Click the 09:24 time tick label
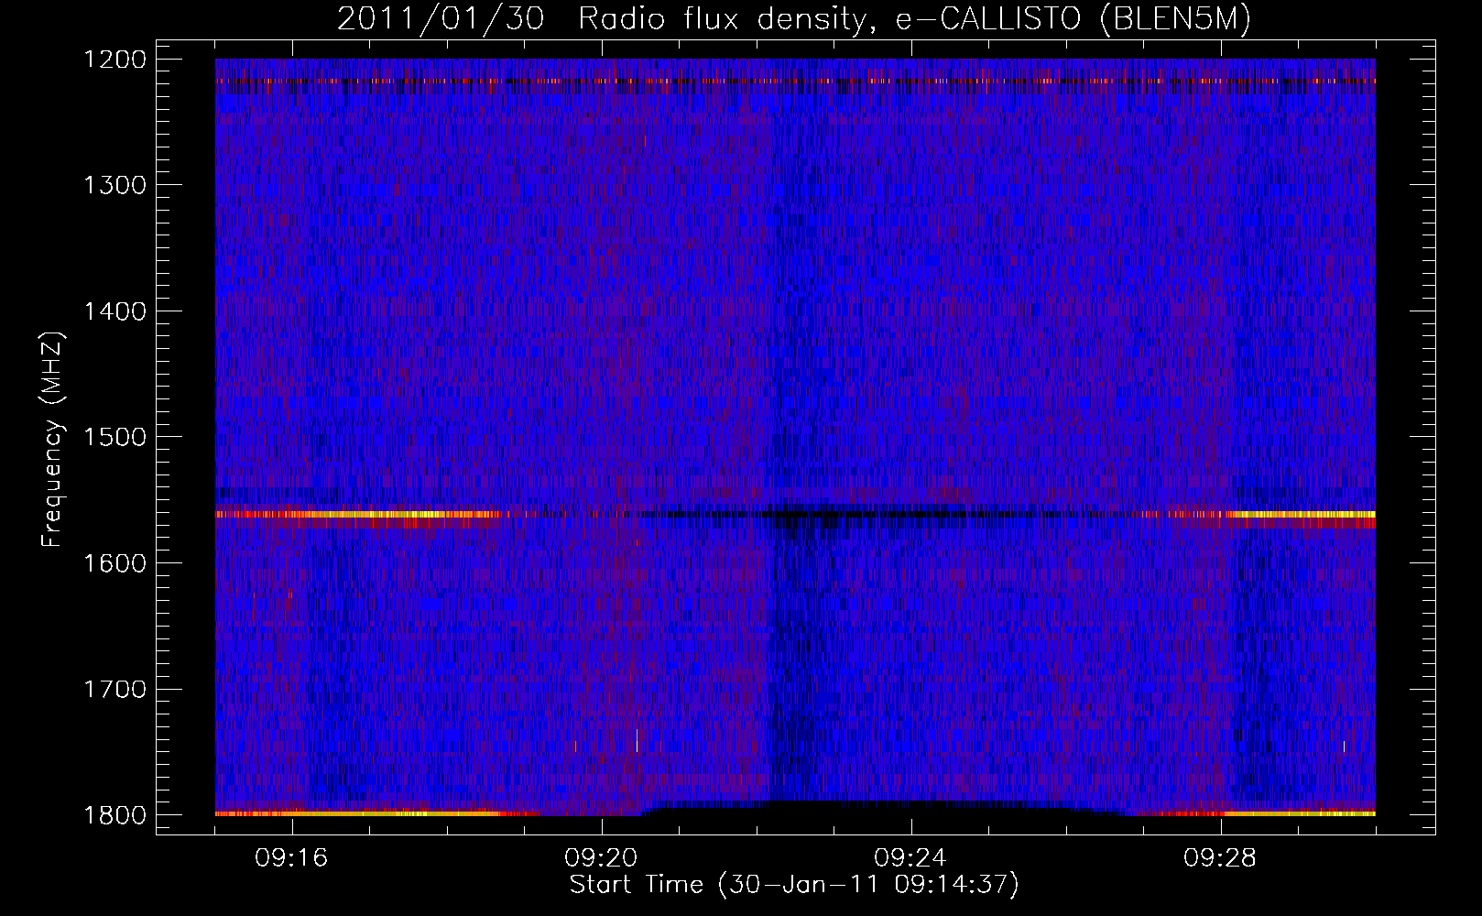Viewport: 1482px width, 916px height. pyautogui.click(x=910, y=858)
